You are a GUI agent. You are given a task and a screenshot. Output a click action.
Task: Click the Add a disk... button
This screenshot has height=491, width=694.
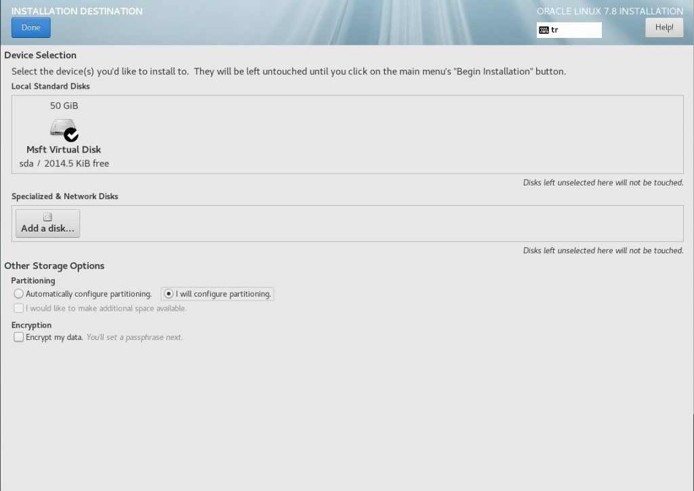click(48, 223)
